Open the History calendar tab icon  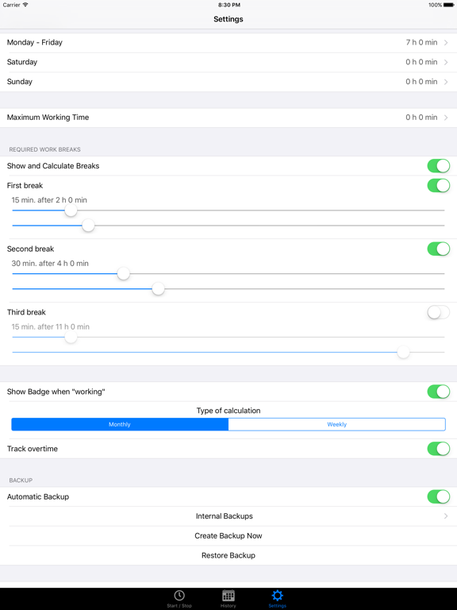(x=228, y=596)
